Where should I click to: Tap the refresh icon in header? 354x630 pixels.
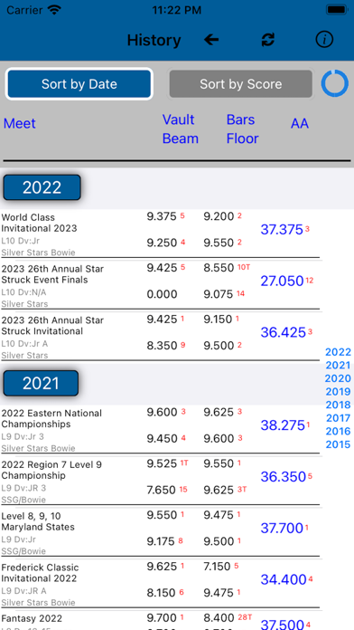[268, 40]
